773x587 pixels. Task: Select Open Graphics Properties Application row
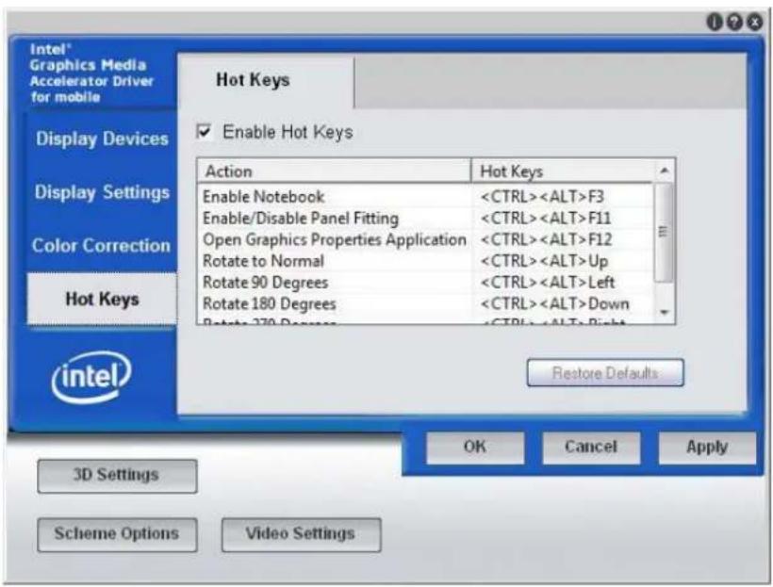click(426, 239)
